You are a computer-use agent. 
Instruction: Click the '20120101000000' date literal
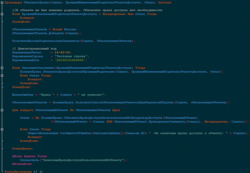71,60
